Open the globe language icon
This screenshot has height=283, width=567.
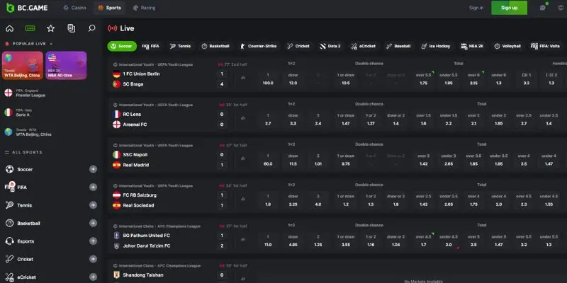coord(561,8)
